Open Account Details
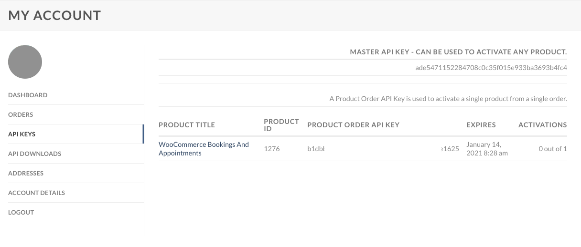Screen dimensions: 581x247 pyautogui.click(x=36, y=193)
